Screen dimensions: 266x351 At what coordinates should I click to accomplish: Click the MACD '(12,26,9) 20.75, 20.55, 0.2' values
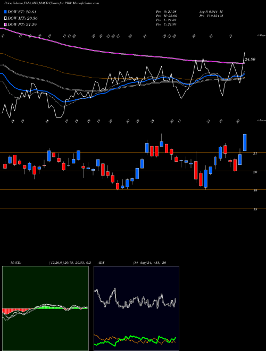[69, 263]
